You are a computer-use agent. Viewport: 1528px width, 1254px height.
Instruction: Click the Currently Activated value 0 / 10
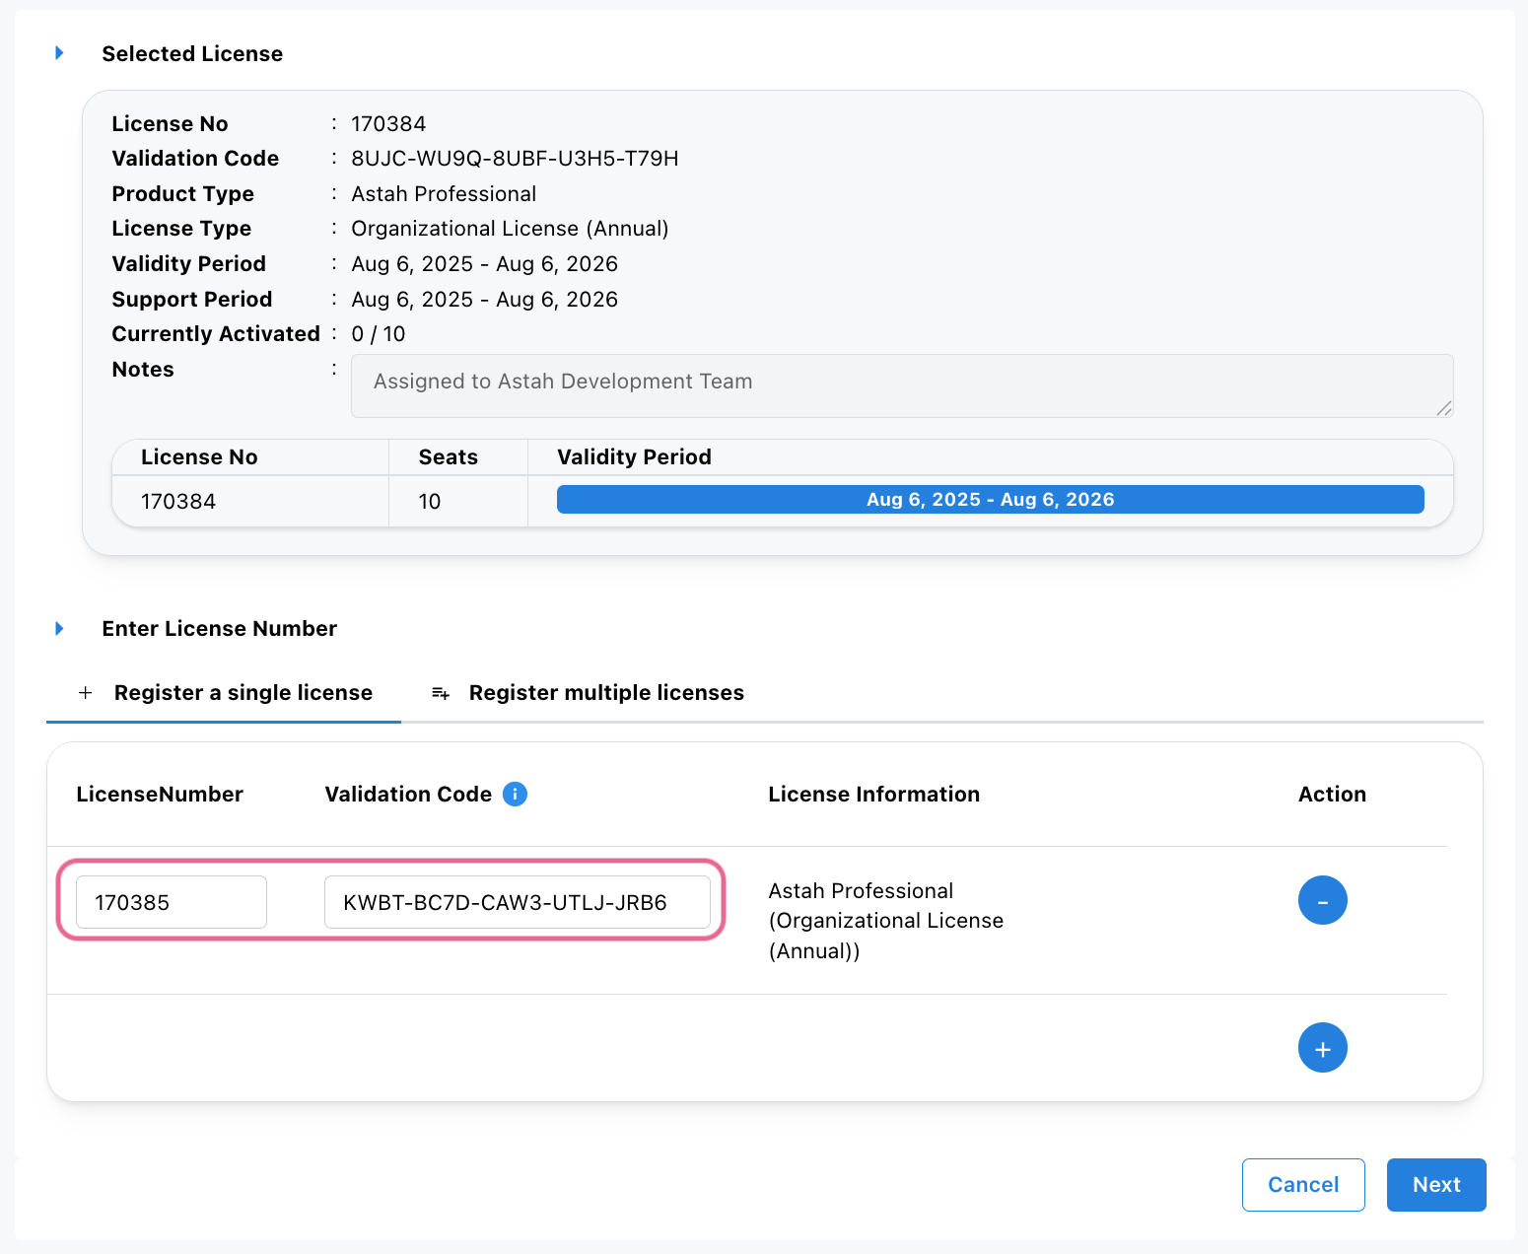click(x=379, y=334)
